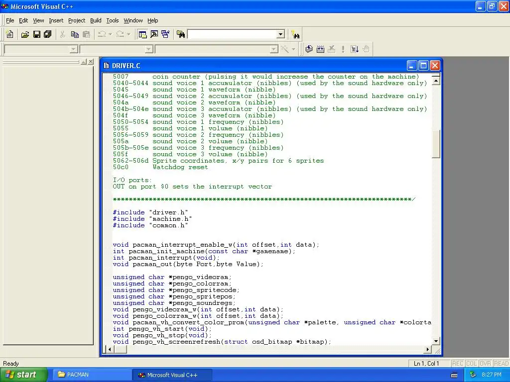
Task: Click the Open file folder icon
Action: tap(25, 34)
